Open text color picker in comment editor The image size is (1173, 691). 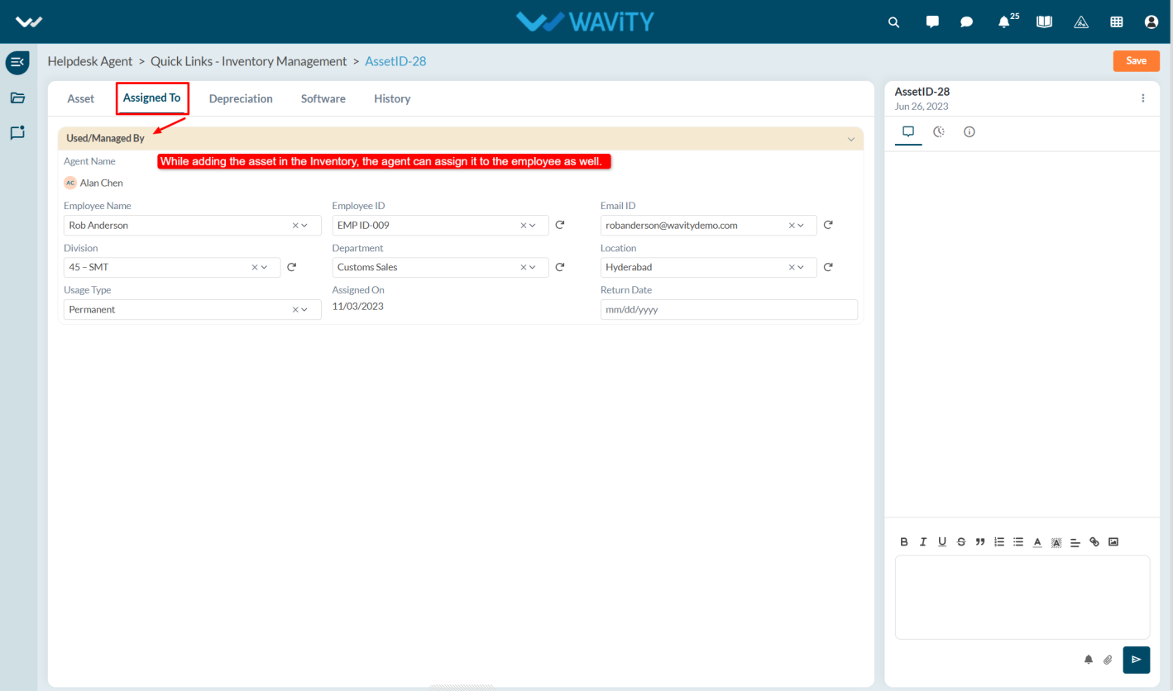(1037, 542)
